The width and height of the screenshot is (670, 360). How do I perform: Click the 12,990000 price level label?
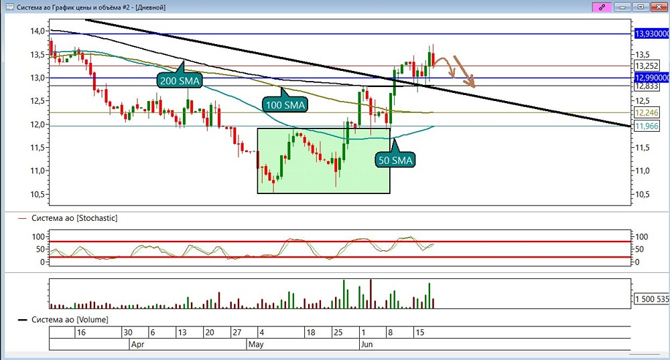tap(652, 78)
